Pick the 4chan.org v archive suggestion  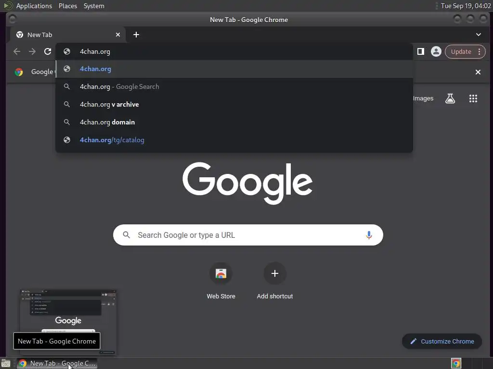234,104
